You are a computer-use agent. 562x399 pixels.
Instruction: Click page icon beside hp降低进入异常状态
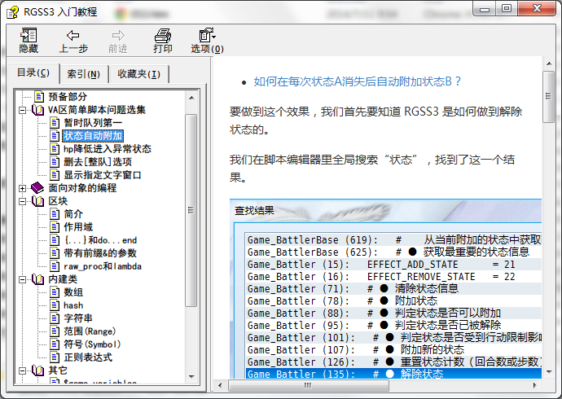point(55,149)
